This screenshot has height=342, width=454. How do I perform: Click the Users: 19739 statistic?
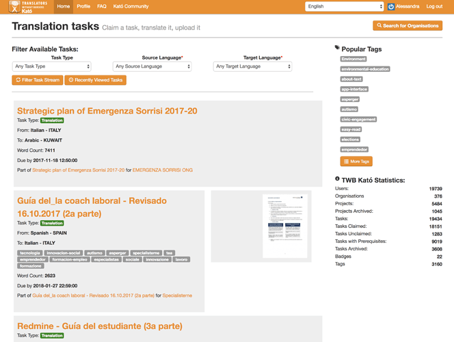click(388, 189)
